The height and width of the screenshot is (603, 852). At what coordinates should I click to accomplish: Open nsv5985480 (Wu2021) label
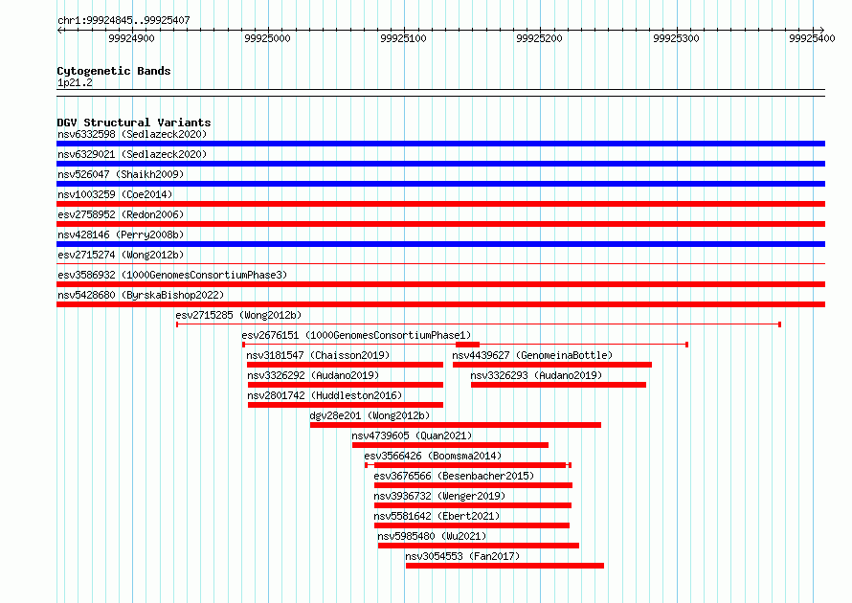(x=432, y=536)
